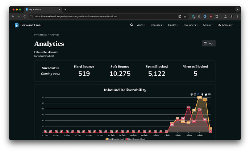Click the 111 soft bounce data point
Screen dimensions: 250x152
[205, 100]
